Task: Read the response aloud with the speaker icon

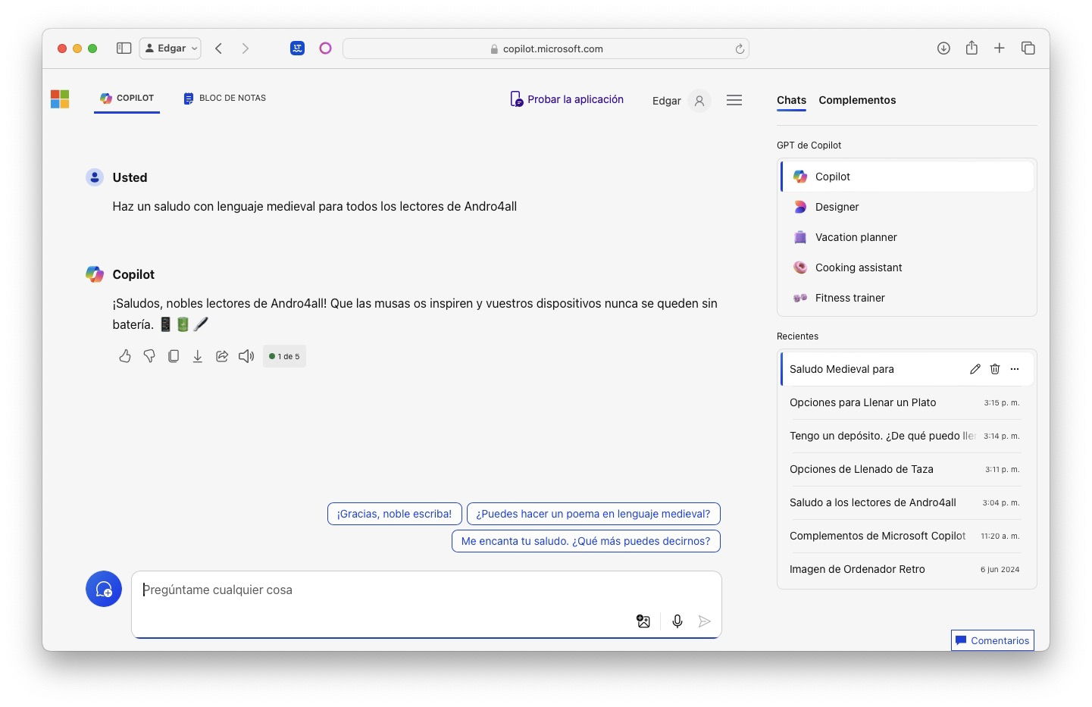Action: click(x=246, y=356)
